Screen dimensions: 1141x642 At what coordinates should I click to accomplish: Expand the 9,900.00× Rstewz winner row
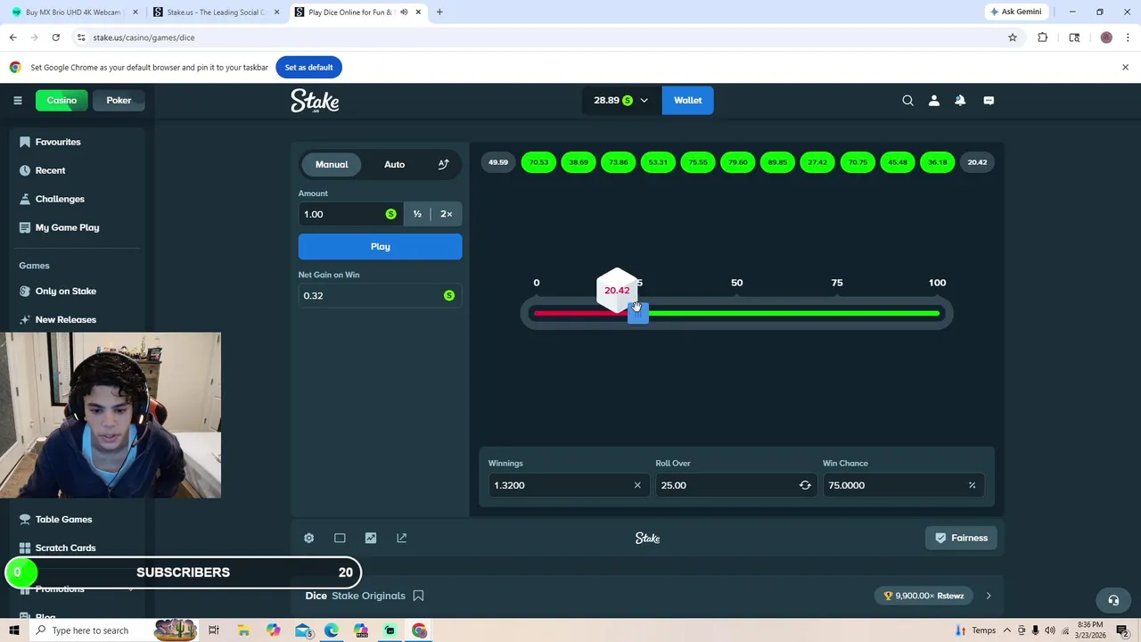(988, 596)
